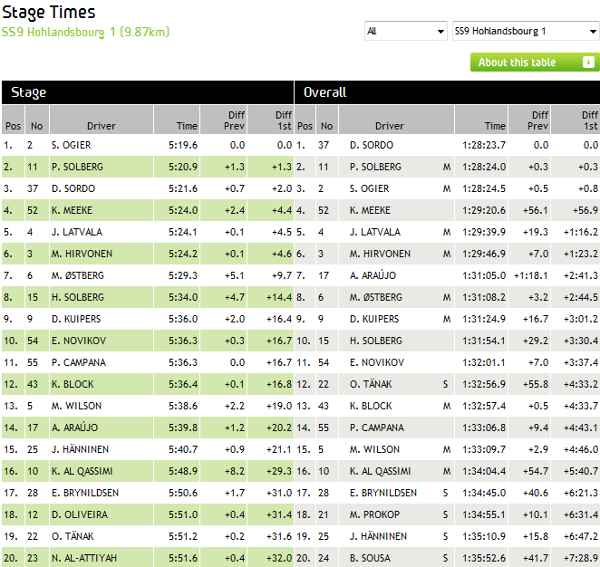Select D. Sordo in the Overall table

(x=367, y=145)
